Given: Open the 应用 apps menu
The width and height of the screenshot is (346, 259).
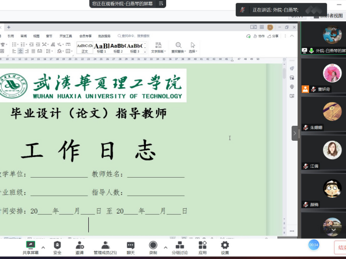Looking at the screenshot, I should coord(202,248).
